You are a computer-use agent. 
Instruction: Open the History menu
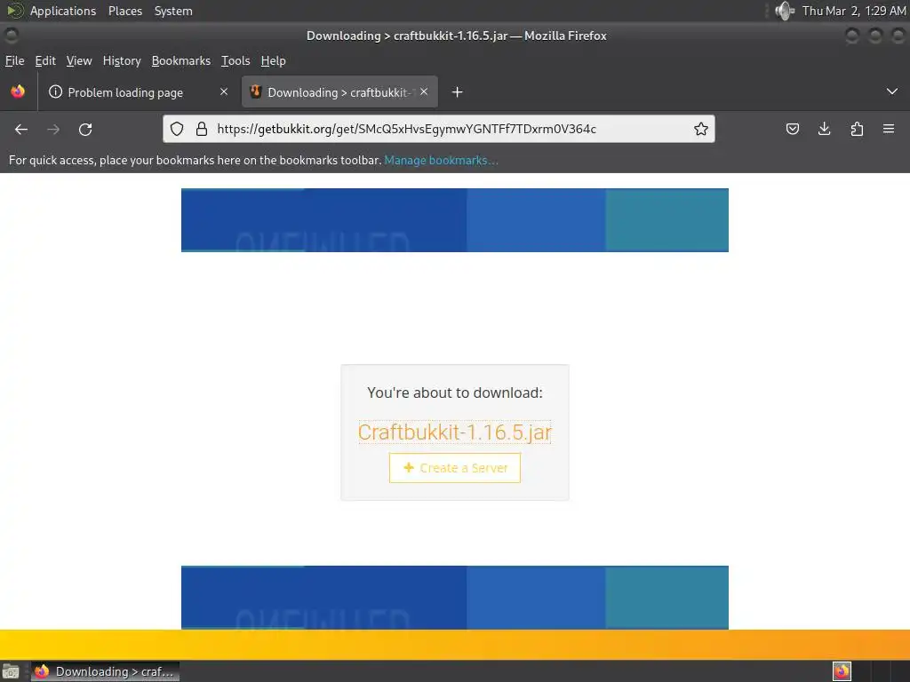point(122,61)
